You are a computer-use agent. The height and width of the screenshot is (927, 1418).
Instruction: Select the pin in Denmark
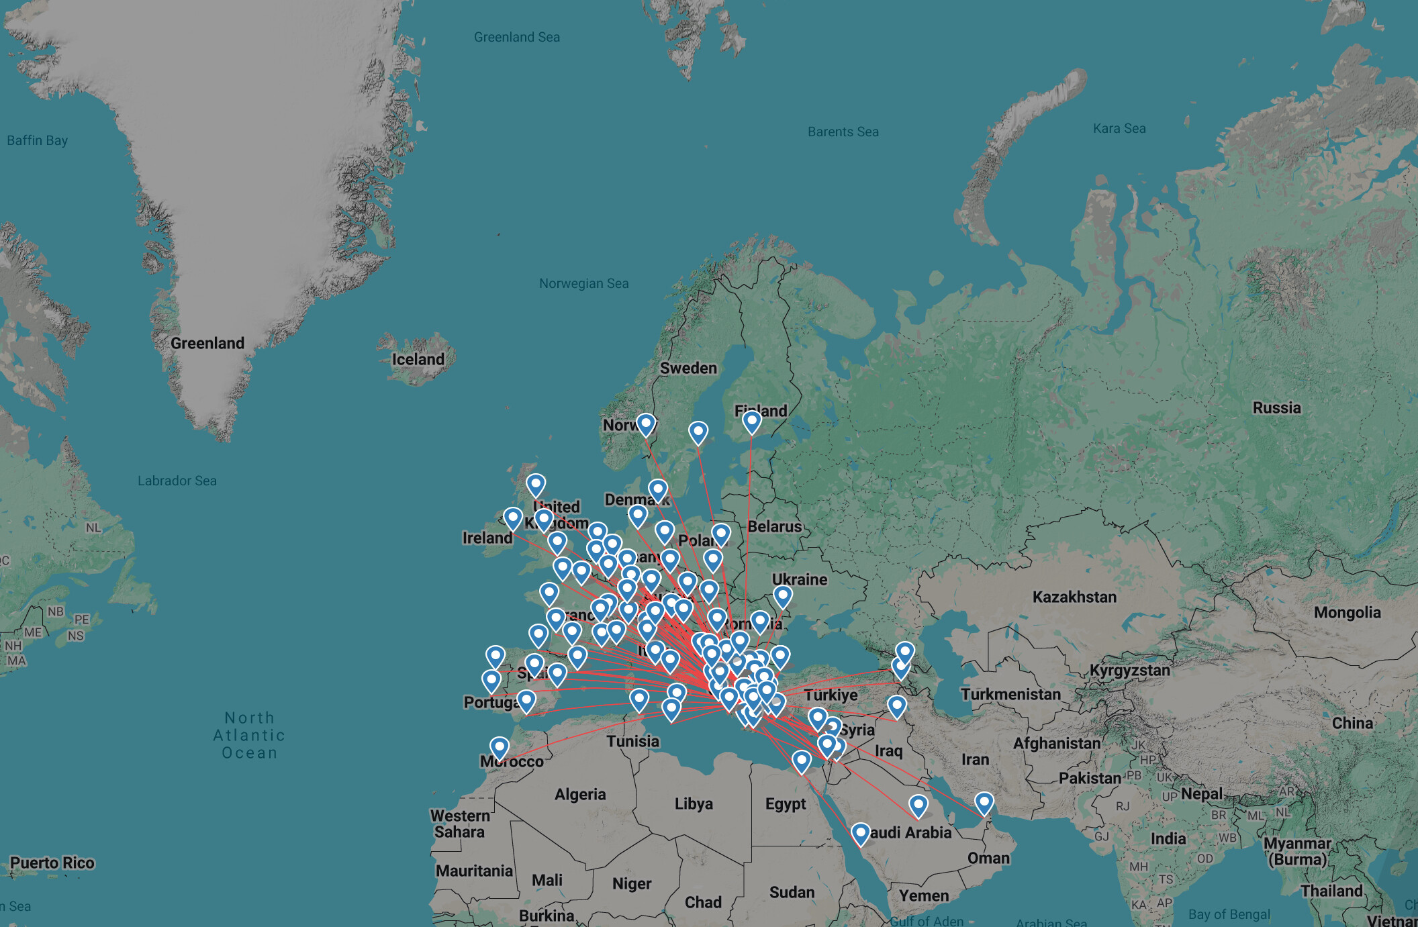pyautogui.click(x=657, y=490)
